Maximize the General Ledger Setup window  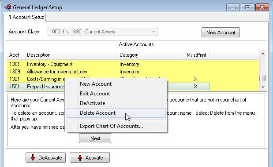pyautogui.click(x=247, y=7)
